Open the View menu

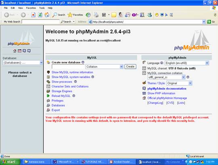21,8
